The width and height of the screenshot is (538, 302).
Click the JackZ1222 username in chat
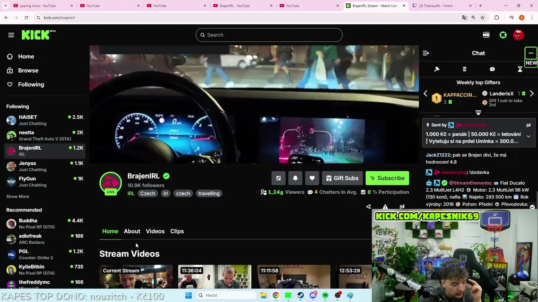pyautogui.click(x=438, y=155)
